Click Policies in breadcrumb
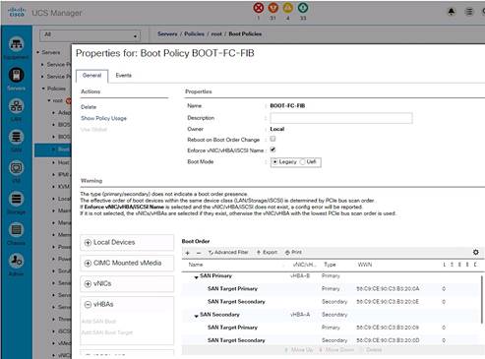Image resolution: width=485 pixels, height=359 pixels. click(194, 34)
